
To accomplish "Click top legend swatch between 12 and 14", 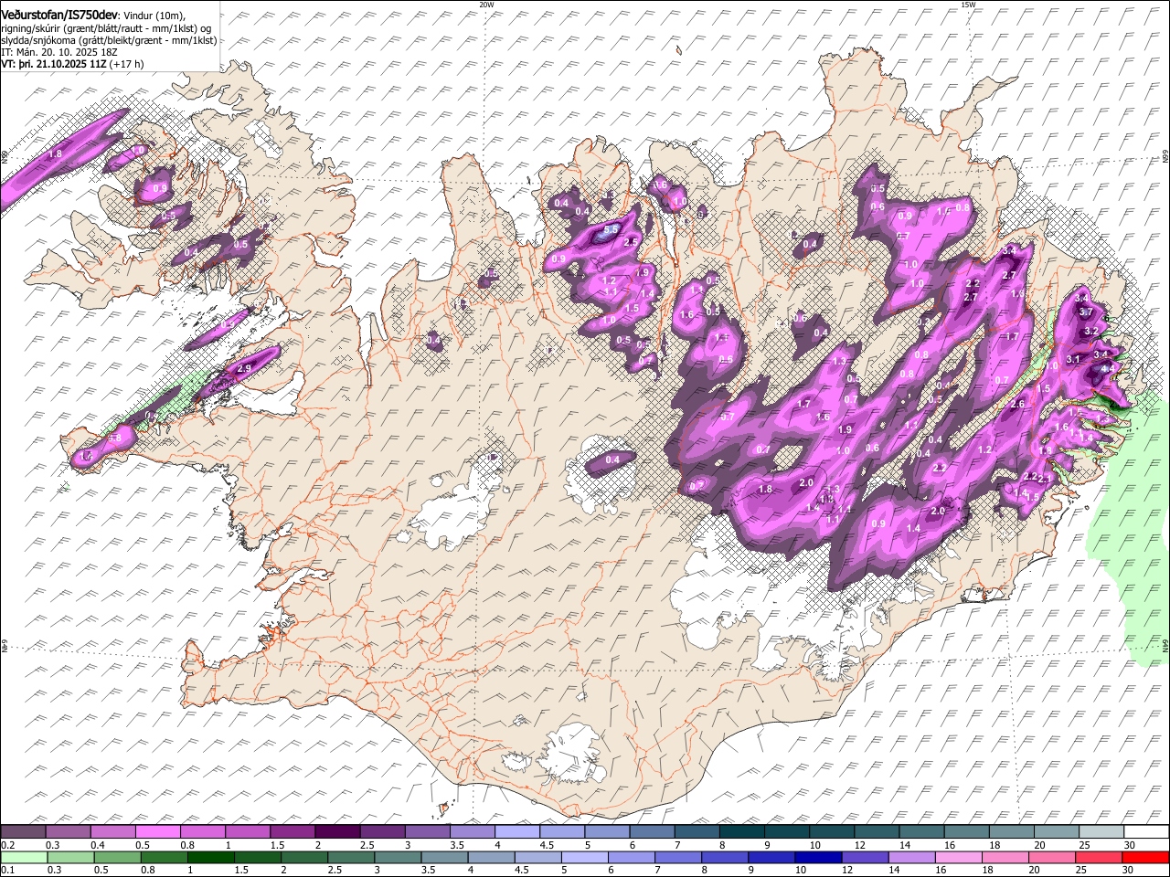I will pos(876,832).
